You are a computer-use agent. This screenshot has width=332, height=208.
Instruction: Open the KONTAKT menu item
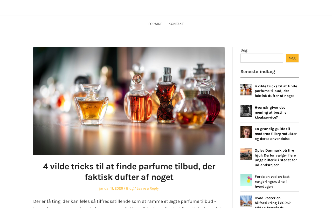[176, 24]
